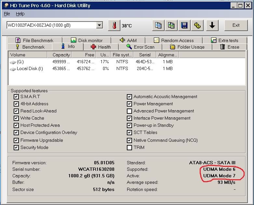Screen dimensions: 254x205
Task: Switch to the Disk monitor tab
Action: tap(87, 40)
